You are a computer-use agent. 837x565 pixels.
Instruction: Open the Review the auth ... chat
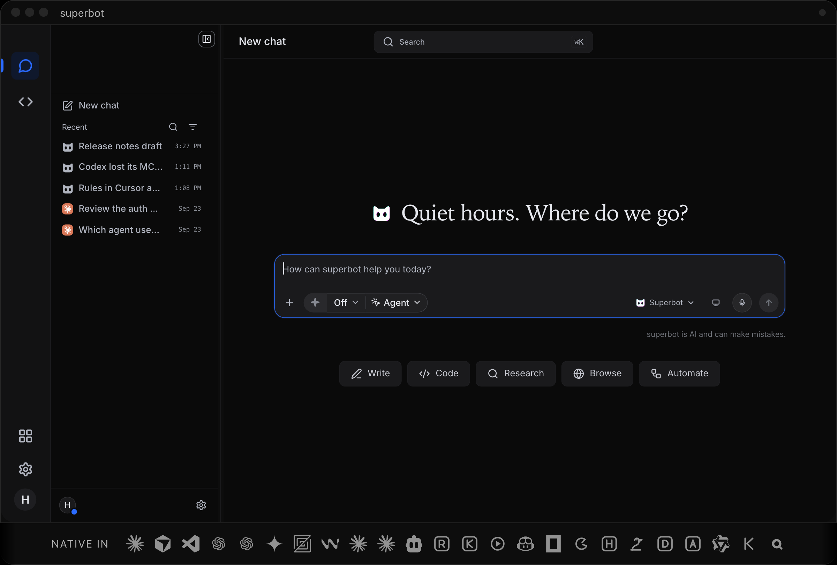point(132,209)
